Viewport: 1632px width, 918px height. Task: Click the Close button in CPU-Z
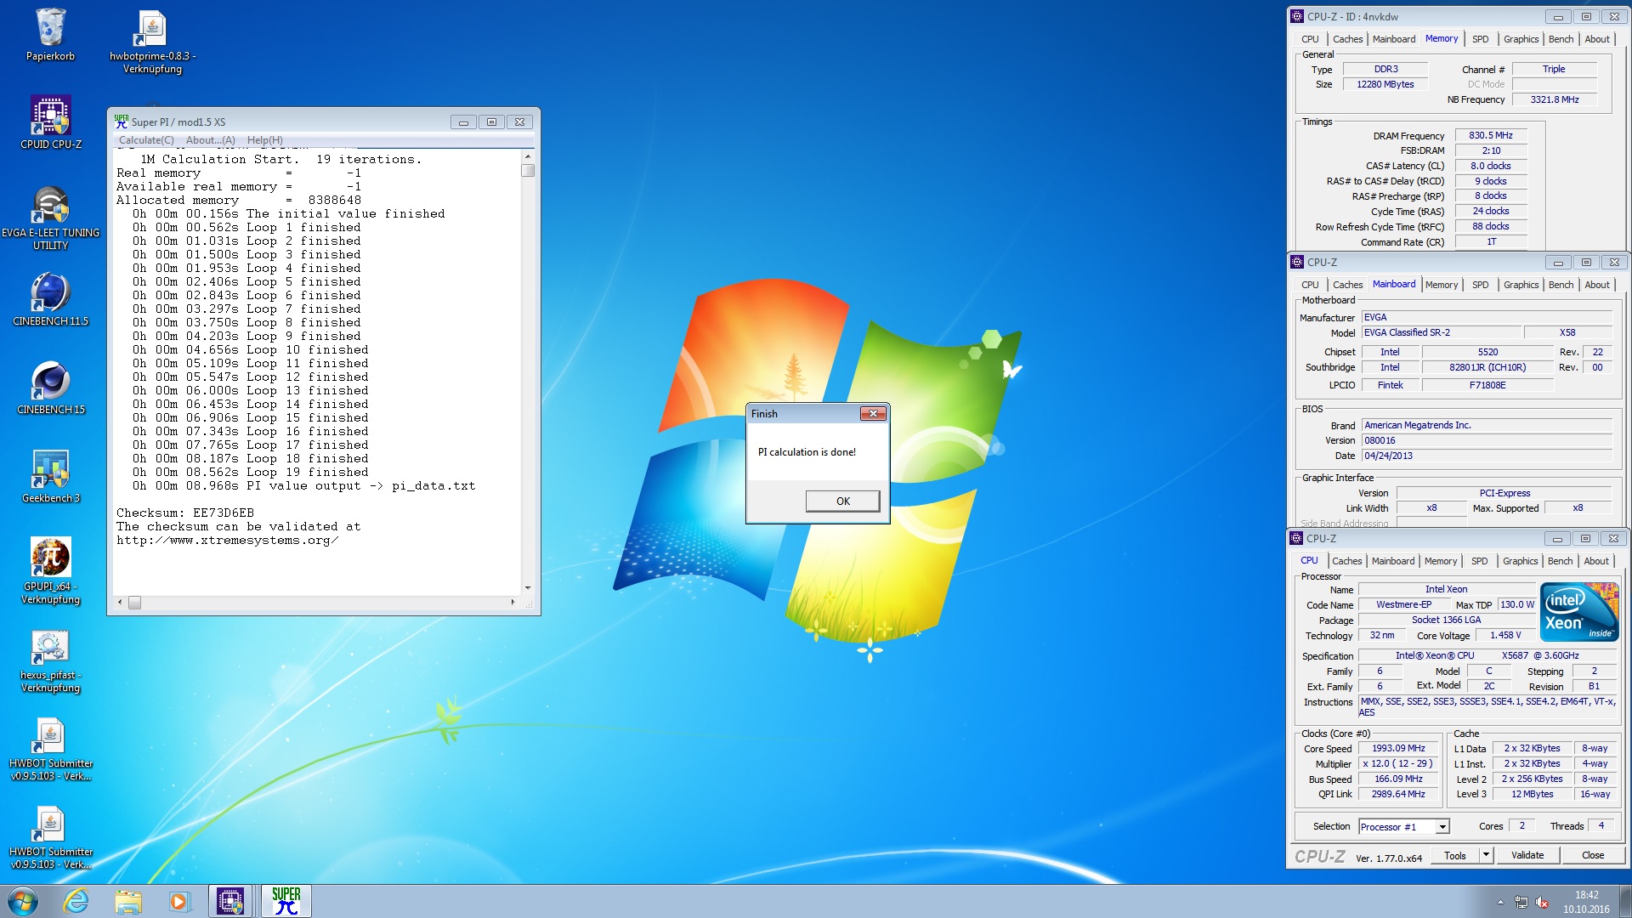1593,856
